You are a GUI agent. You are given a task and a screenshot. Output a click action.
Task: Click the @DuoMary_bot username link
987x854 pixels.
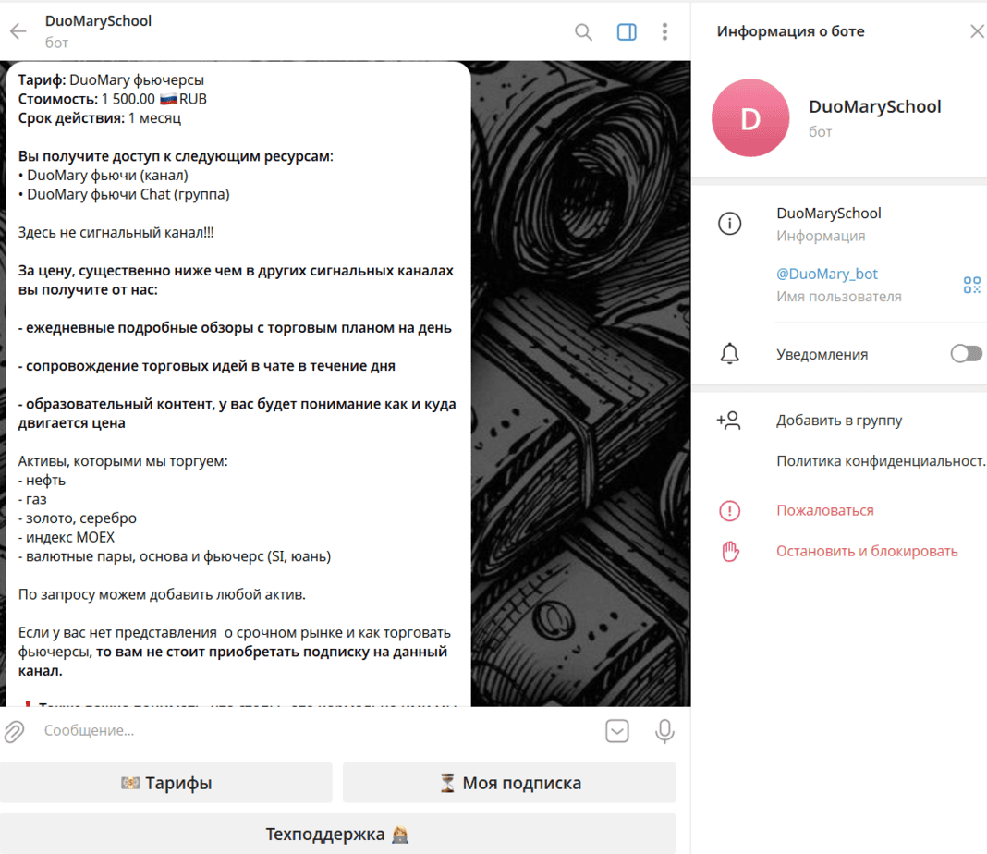[x=827, y=274]
